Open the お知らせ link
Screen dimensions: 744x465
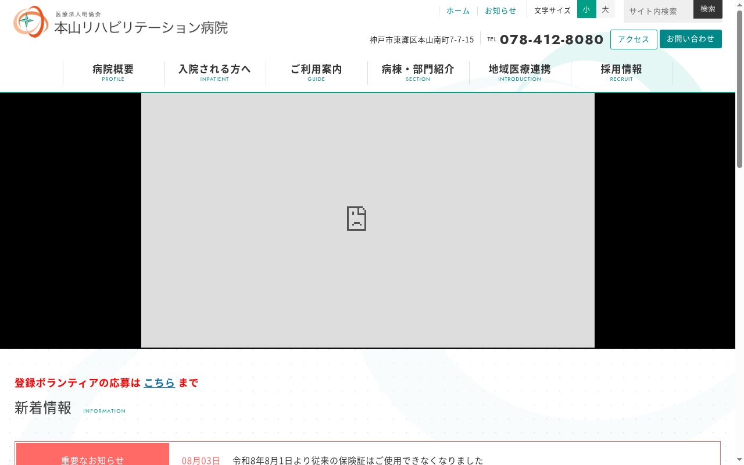click(500, 10)
